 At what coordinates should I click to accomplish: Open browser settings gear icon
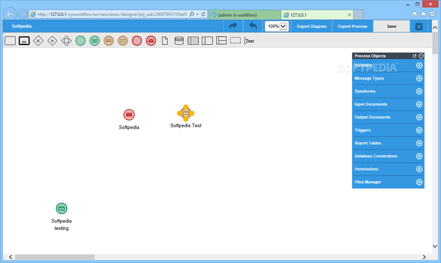[432, 14]
